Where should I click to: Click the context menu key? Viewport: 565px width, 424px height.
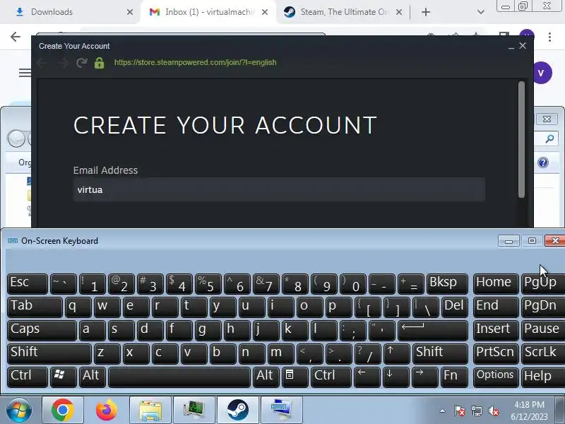pyautogui.click(x=295, y=377)
